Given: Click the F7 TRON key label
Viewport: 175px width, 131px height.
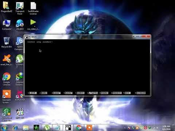Looking at the screenshot, I should 104,93.
